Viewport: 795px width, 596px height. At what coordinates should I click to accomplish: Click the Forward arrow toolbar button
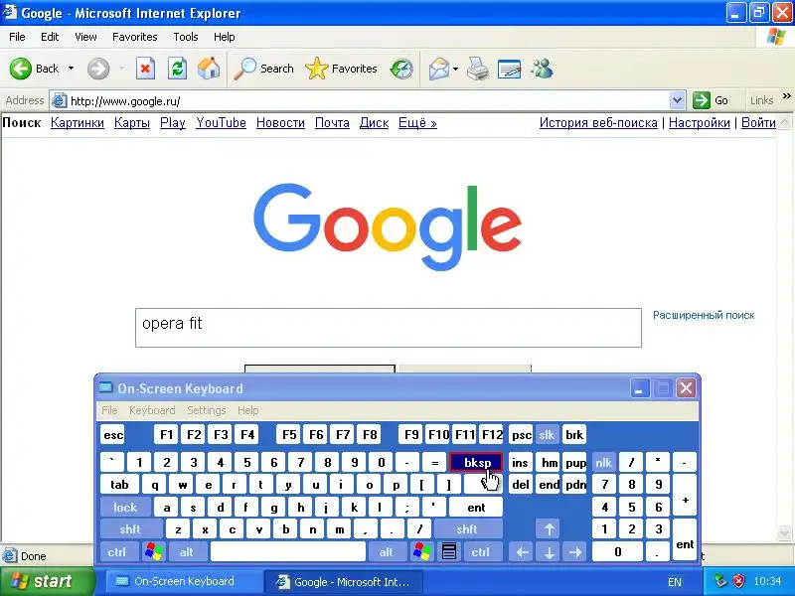click(x=98, y=69)
